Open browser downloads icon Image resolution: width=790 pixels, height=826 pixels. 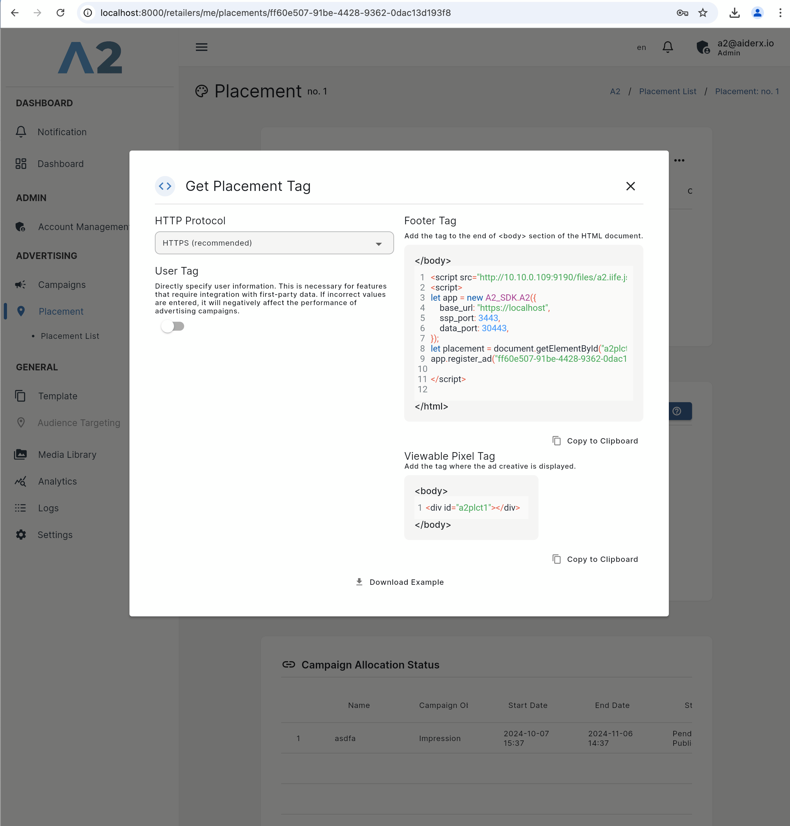coord(734,13)
